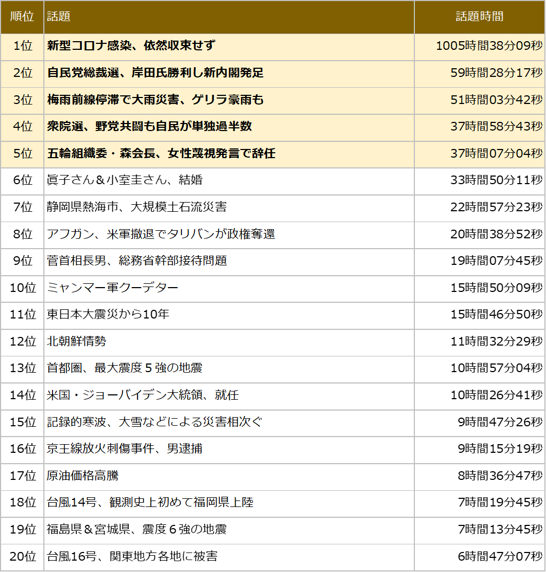The image size is (546, 572).
Task: Click the rank cell 8位
Action: click(23, 234)
